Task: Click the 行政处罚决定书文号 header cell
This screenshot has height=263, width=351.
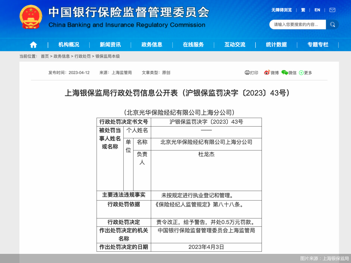Action: [124, 122]
